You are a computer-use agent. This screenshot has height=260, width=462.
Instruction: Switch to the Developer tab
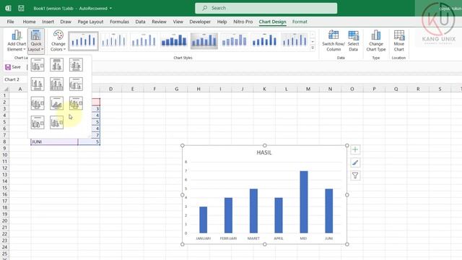click(200, 22)
